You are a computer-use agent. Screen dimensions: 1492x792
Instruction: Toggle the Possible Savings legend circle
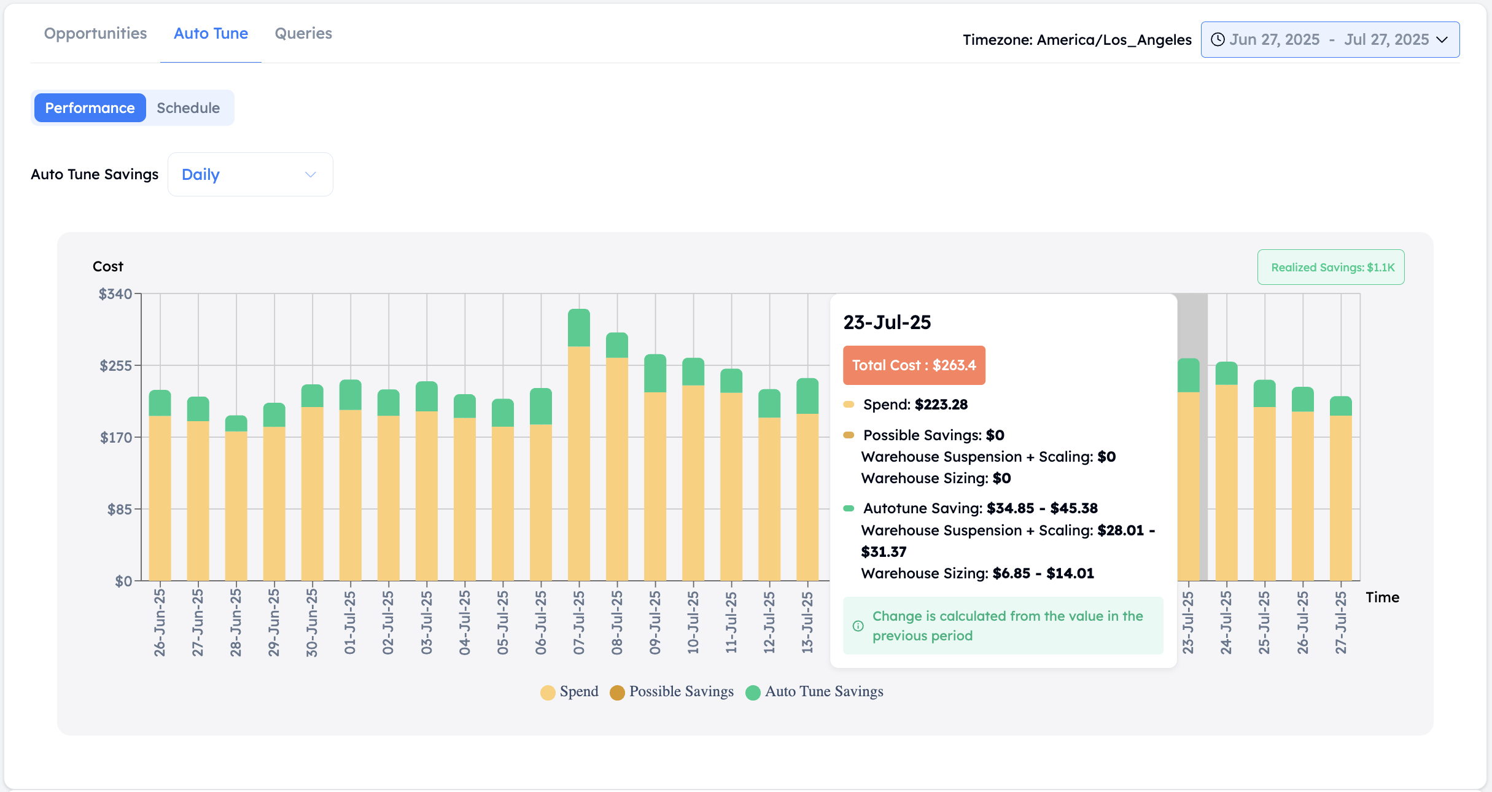pos(617,693)
